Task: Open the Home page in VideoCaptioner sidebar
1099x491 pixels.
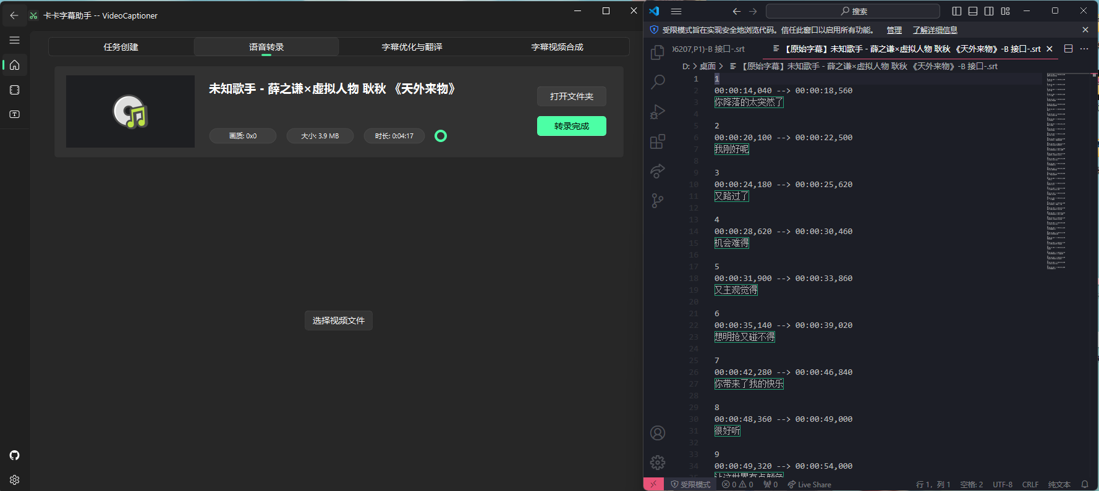Action: [15, 65]
